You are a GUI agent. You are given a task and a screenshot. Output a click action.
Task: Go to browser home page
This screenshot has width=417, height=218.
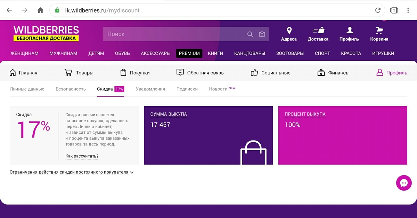click(40, 10)
